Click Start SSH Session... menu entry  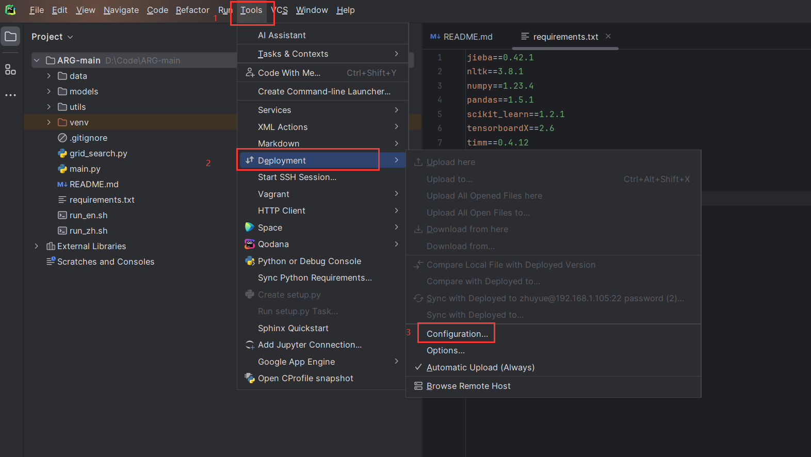click(x=297, y=177)
